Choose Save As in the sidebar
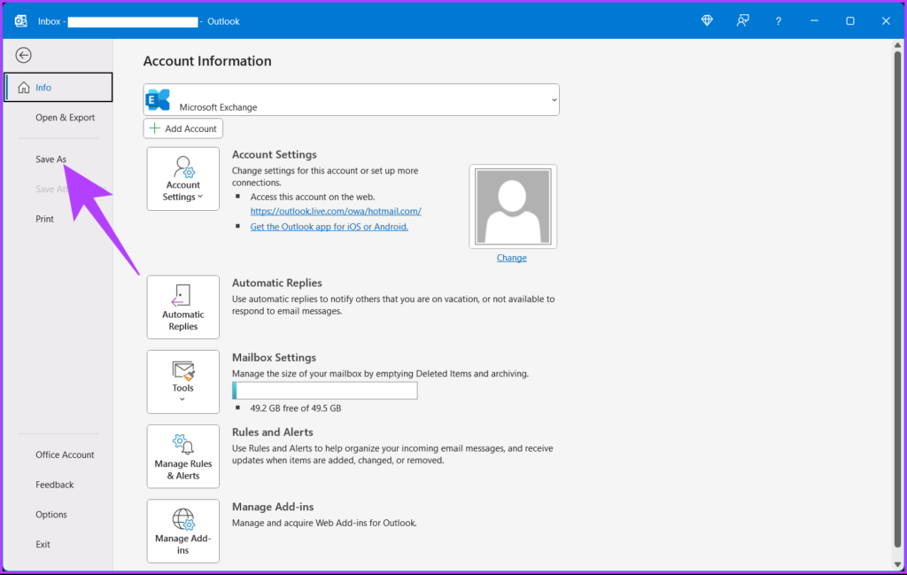Viewport: 907px width, 575px height. [50, 159]
